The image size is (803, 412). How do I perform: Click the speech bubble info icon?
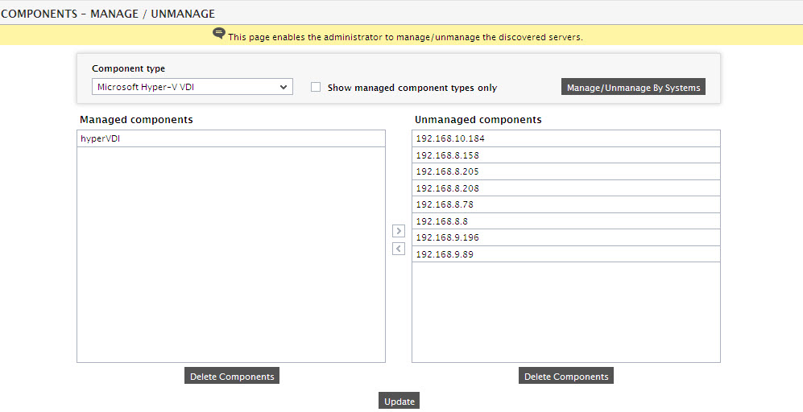[219, 35]
